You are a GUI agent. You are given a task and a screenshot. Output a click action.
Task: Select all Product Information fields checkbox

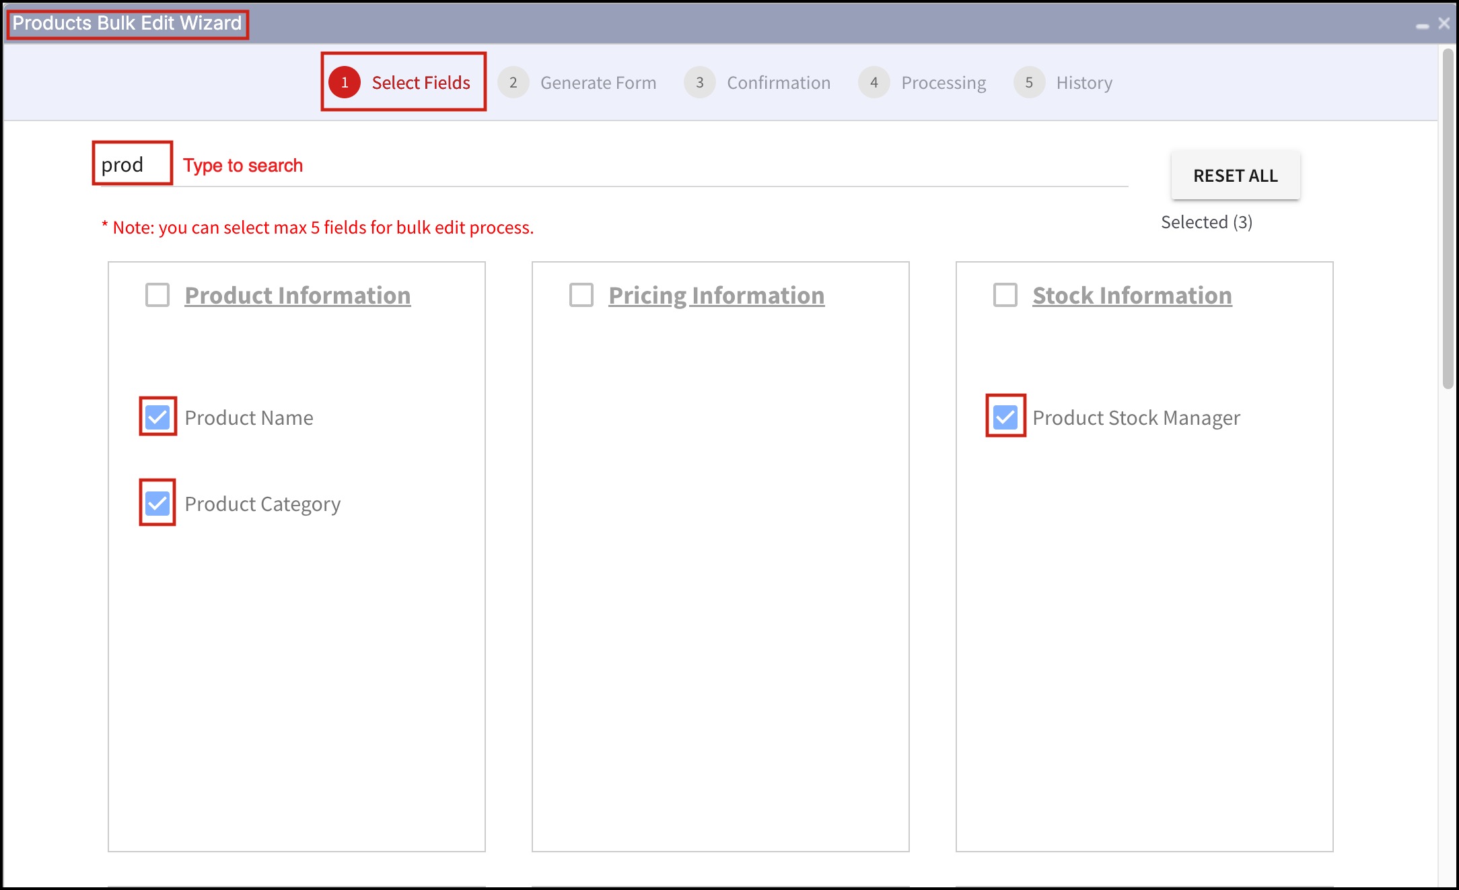point(157,295)
